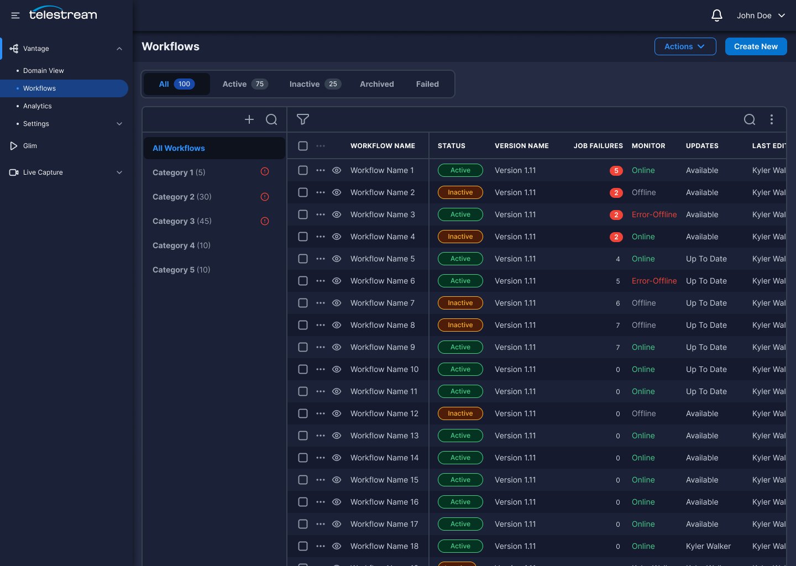
Task: Click Category 3 alert icon
Action: coord(265,221)
